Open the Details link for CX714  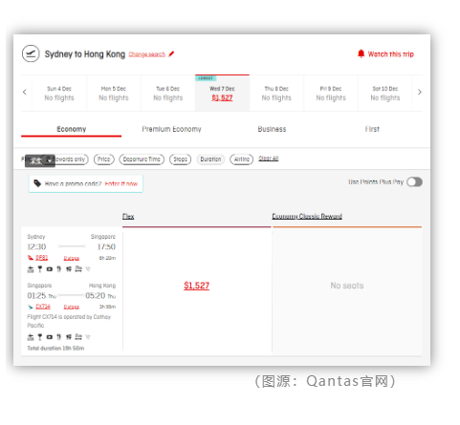click(72, 307)
